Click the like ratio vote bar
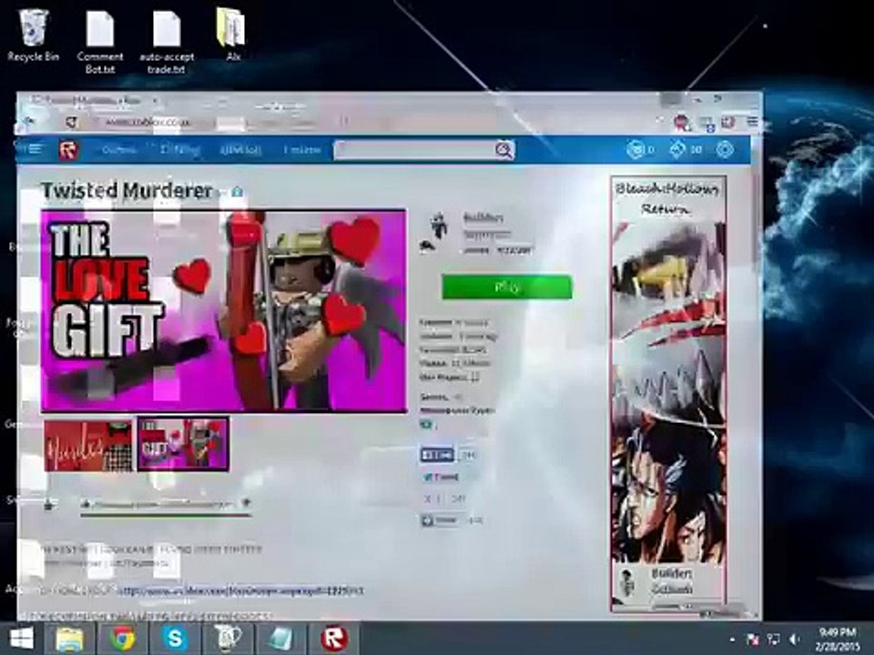Viewport: 874px width, 655px height. pos(166,515)
